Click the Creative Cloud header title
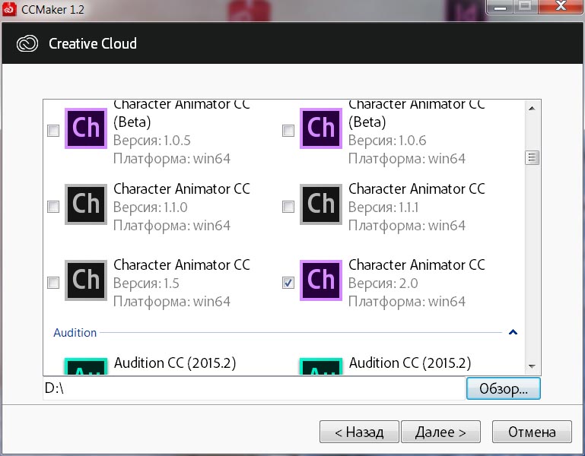This screenshot has height=456, width=585. 93,43
